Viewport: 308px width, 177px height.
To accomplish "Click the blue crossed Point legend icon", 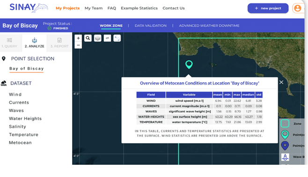I will [x=285, y=146].
